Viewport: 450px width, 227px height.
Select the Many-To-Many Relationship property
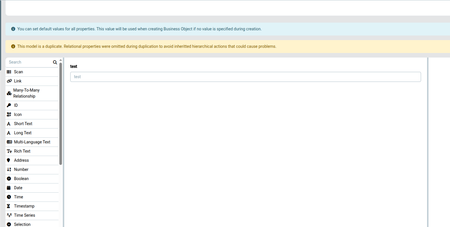[x=26, y=93]
